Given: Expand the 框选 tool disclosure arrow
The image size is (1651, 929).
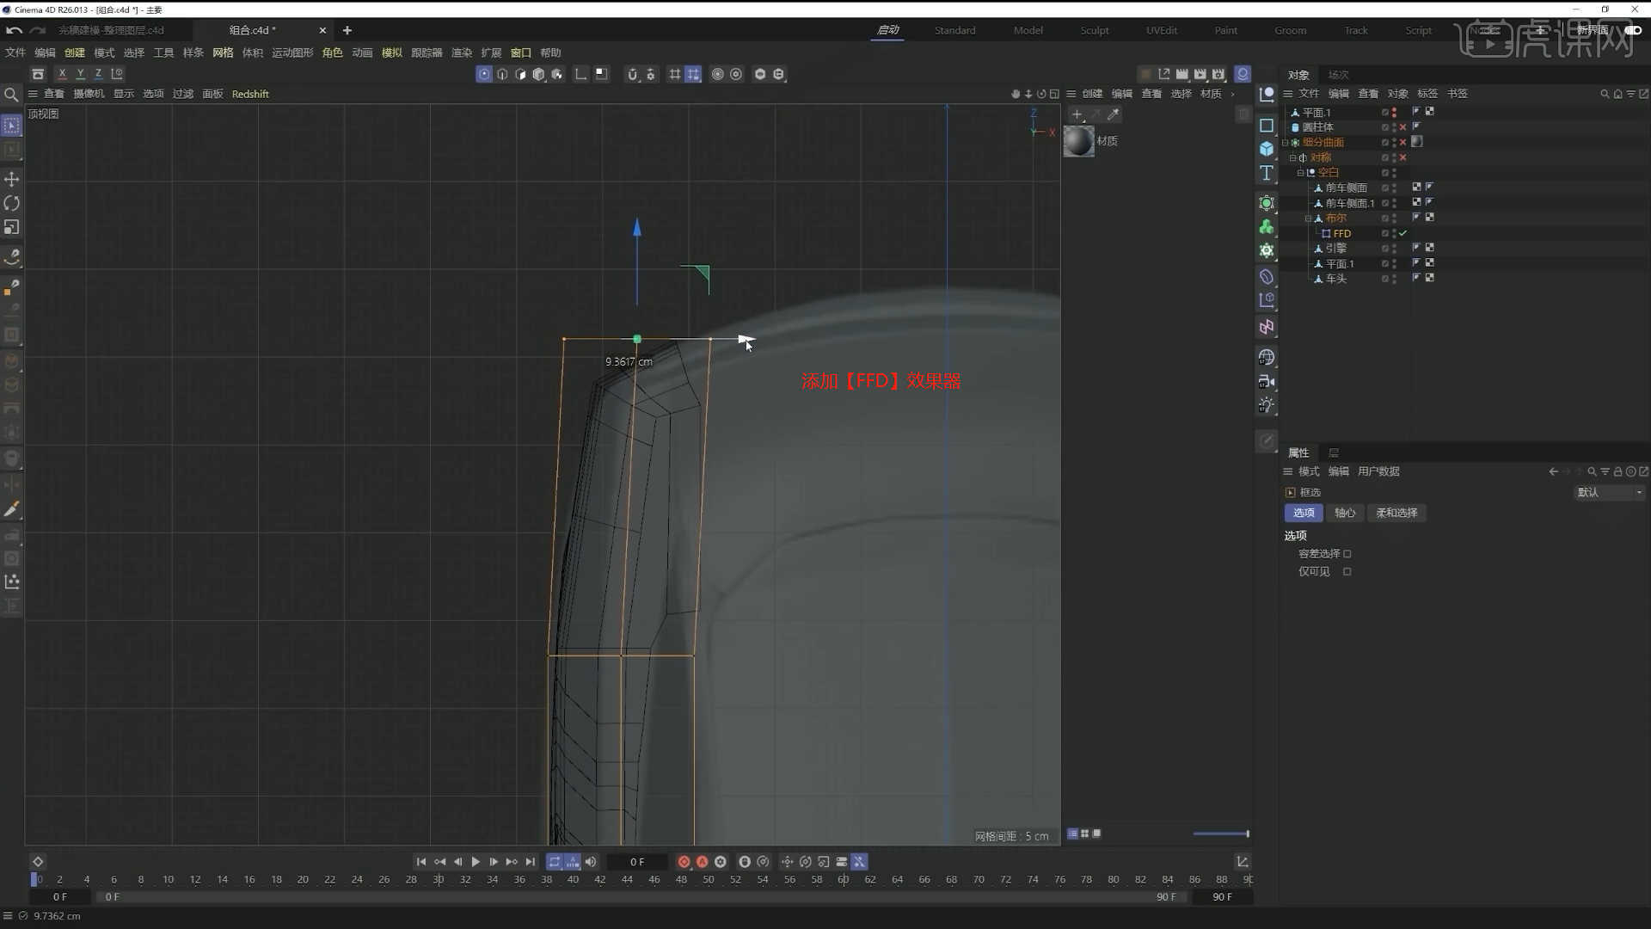Looking at the screenshot, I should click(x=1291, y=492).
